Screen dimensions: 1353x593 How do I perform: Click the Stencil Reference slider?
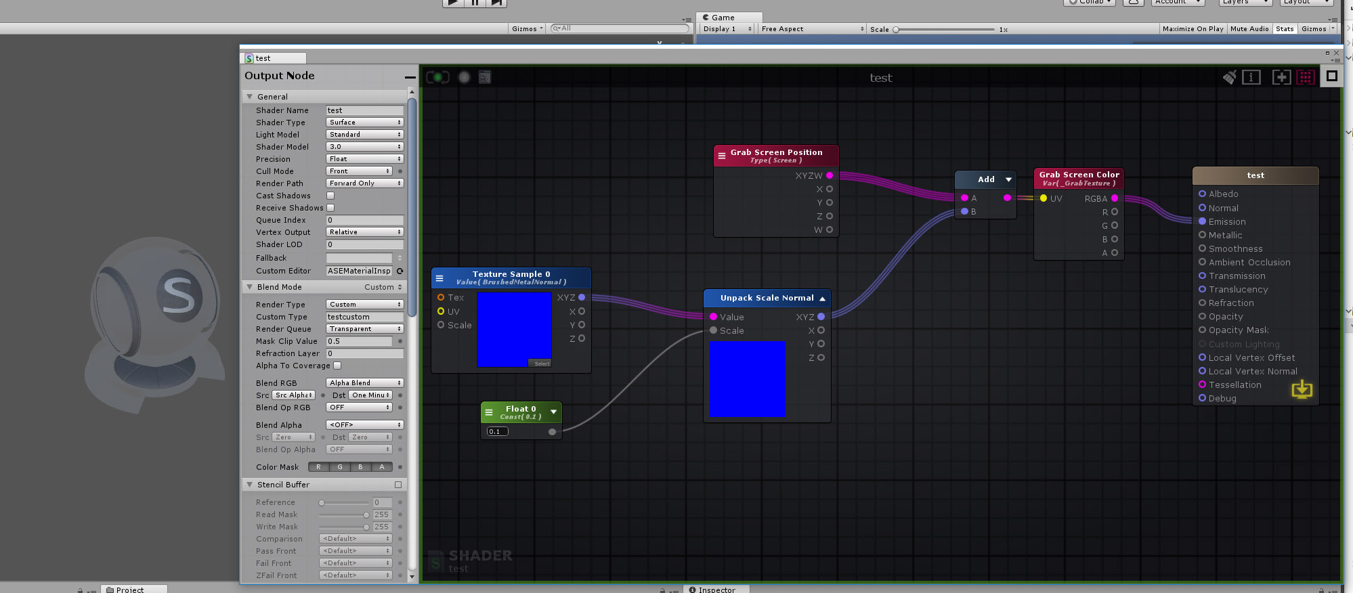click(344, 502)
